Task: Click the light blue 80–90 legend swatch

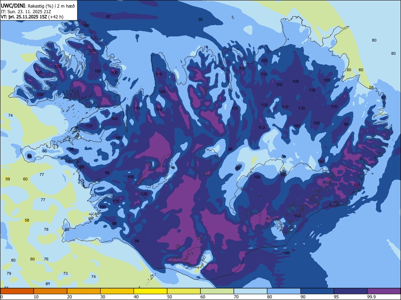Action: point(284,291)
